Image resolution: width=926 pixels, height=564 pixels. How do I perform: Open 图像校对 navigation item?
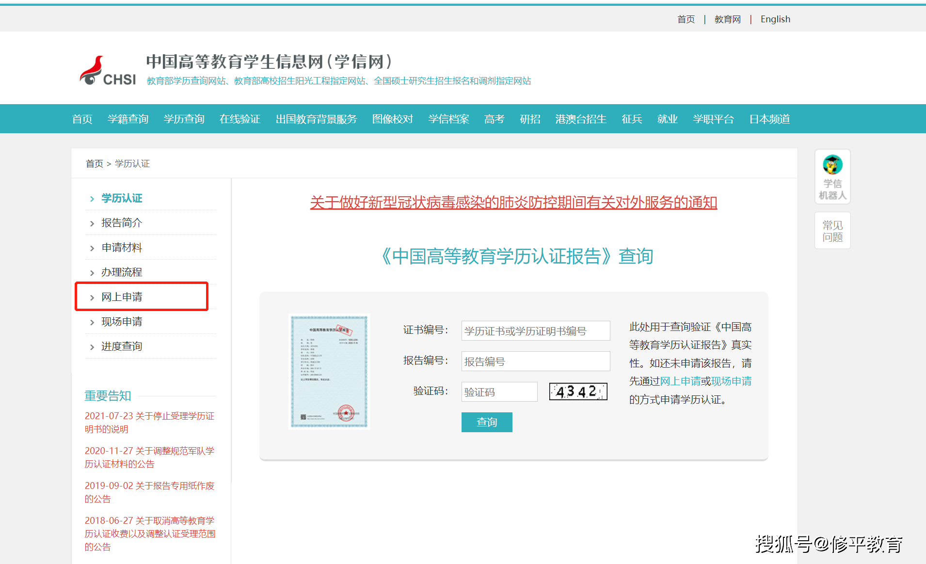click(393, 119)
